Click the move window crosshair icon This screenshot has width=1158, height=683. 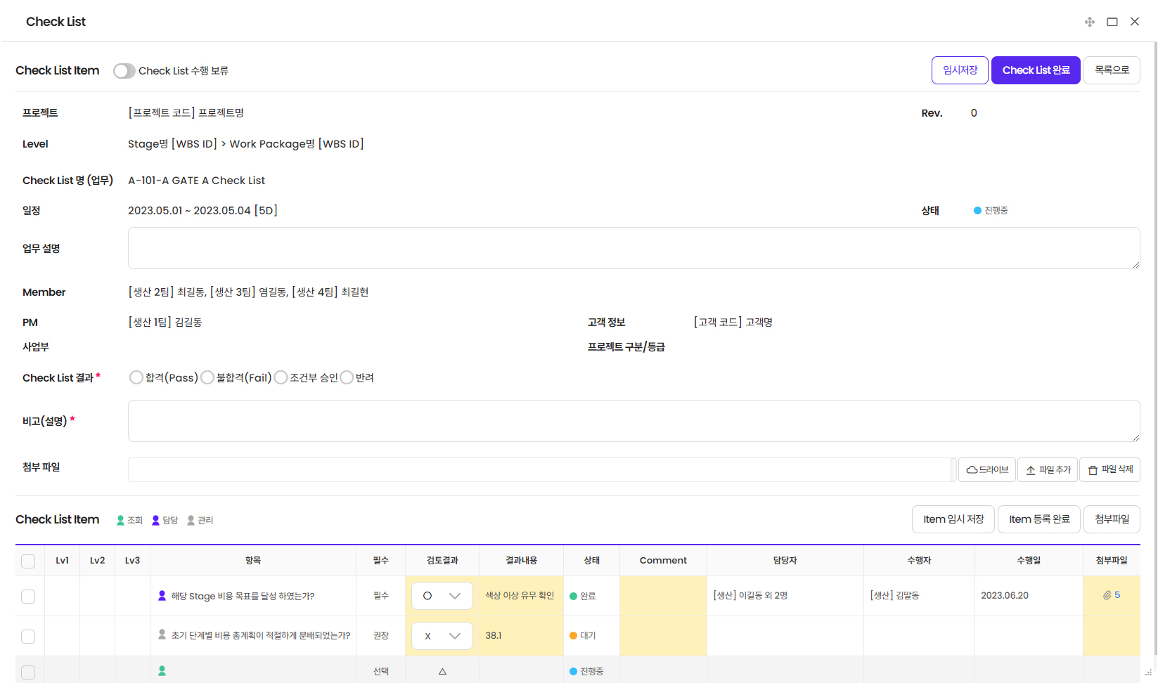[x=1089, y=22]
